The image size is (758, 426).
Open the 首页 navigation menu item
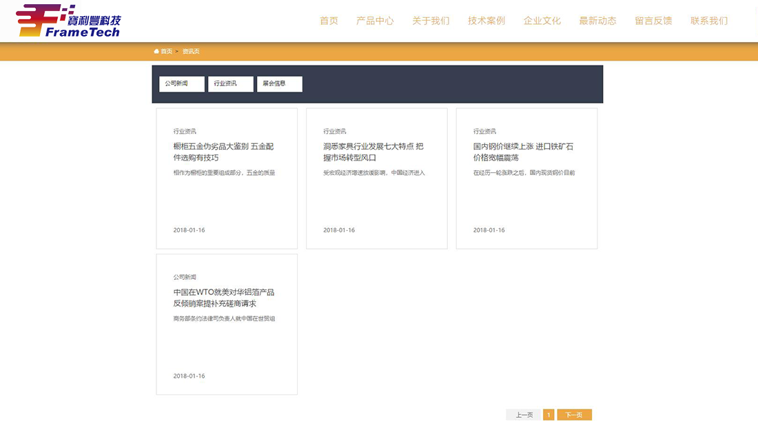tap(329, 21)
